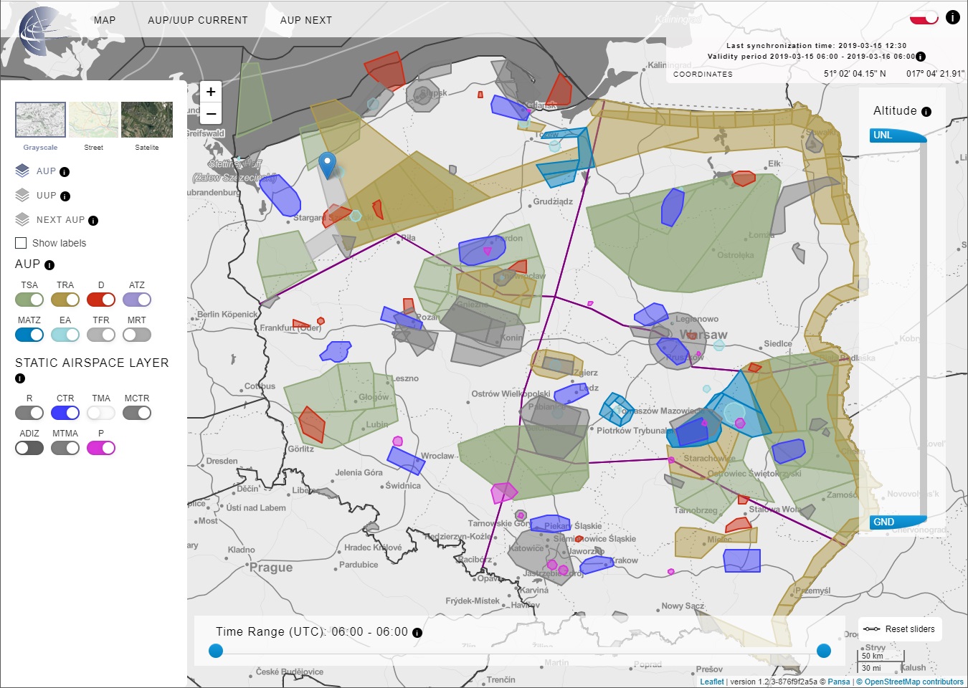Click the AUP layer label
968x688 pixels.
click(x=46, y=171)
